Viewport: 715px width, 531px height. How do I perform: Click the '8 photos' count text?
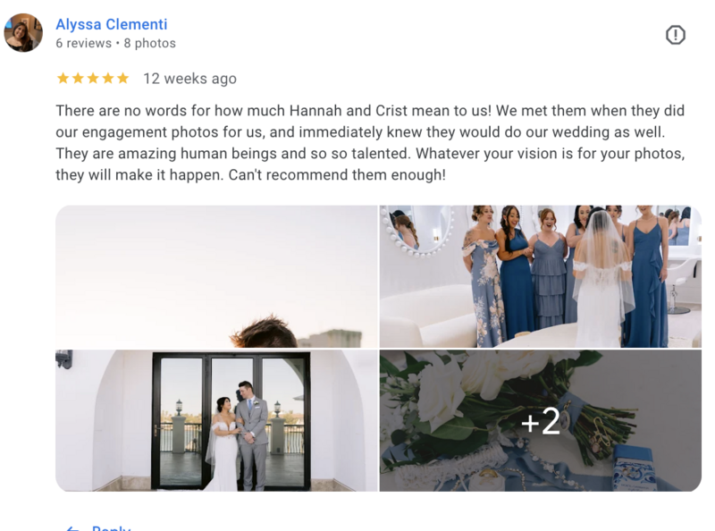[x=149, y=43]
